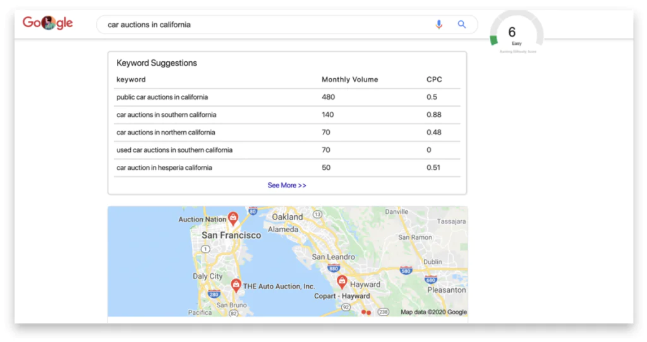Click the Monthly Volume column header
The height and width of the screenshot is (342, 647).
coord(349,80)
